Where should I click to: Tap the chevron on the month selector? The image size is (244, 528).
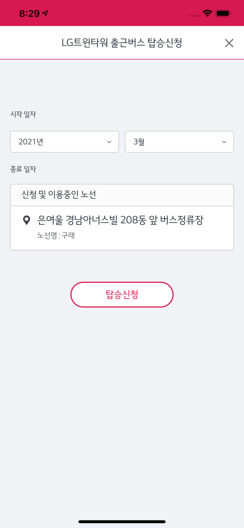pos(224,142)
